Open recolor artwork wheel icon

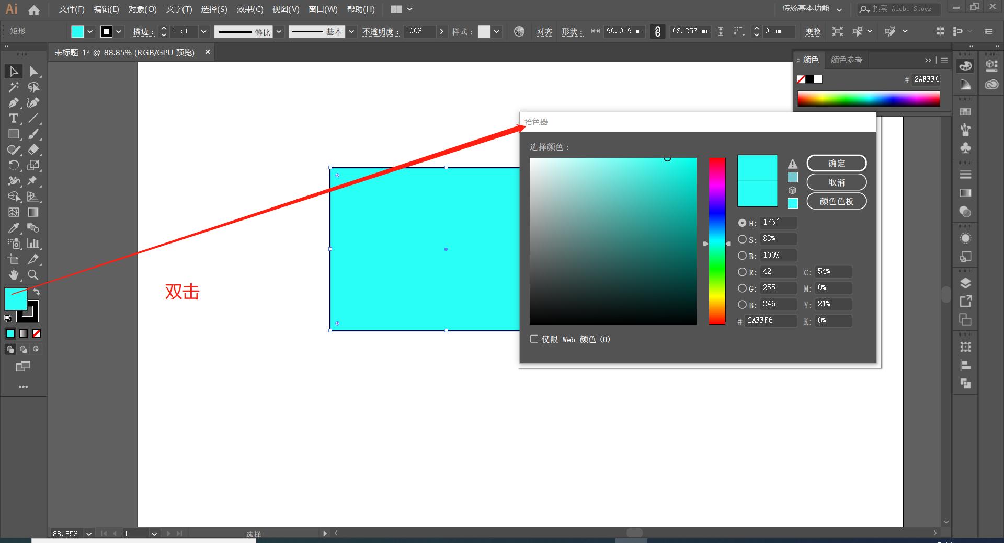tap(519, 31)
